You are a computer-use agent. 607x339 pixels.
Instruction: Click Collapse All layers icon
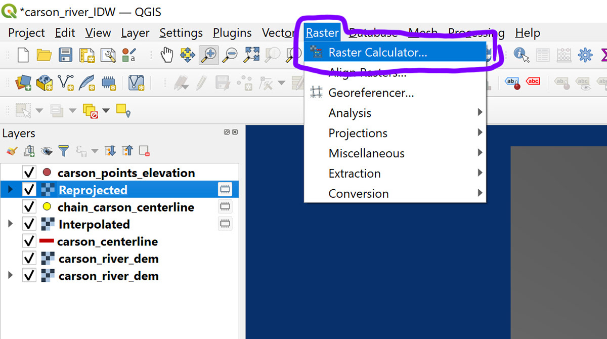click(127, 151)
